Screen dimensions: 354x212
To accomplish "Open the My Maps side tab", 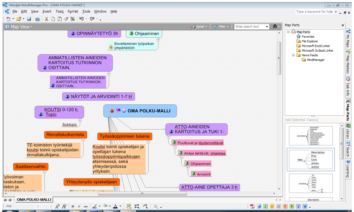I will 348,39.
